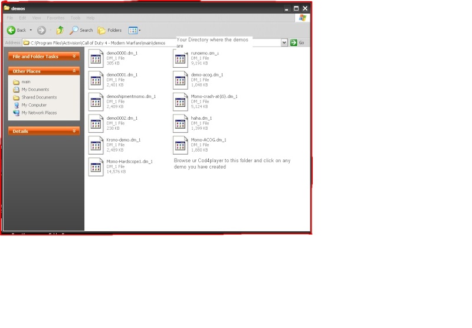Select haha.dm_1 file icon
472x328 pixels.
pyautogui.click(x=181, y=123)
